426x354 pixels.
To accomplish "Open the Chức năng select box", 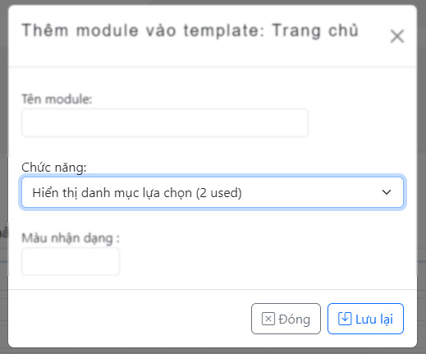I will coord(213,192).
